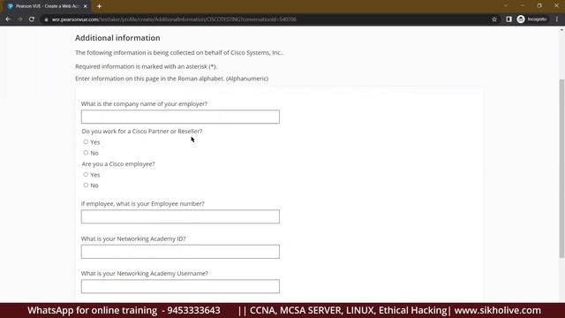Screen dimensions: 565x318
Task: Click "What is your Networking Academy Username?" label
Action: coord(145,273)
